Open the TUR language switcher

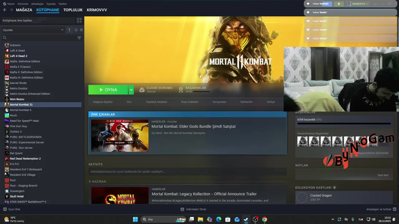point(361,219)
